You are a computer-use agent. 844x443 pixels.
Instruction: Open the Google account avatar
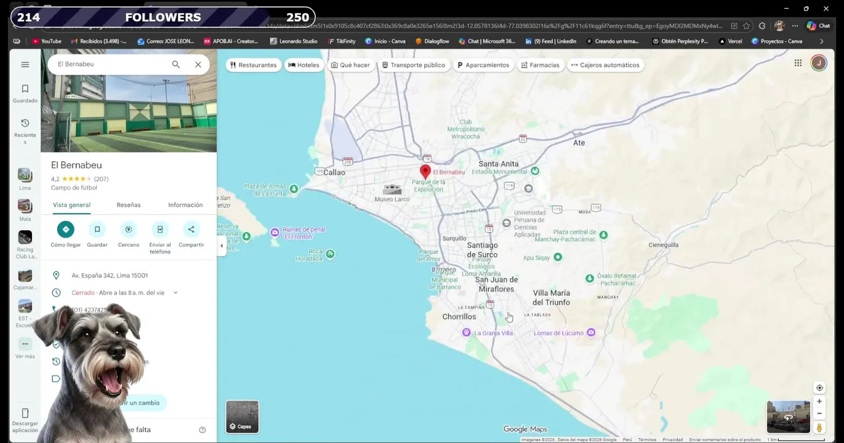point(818,63)
